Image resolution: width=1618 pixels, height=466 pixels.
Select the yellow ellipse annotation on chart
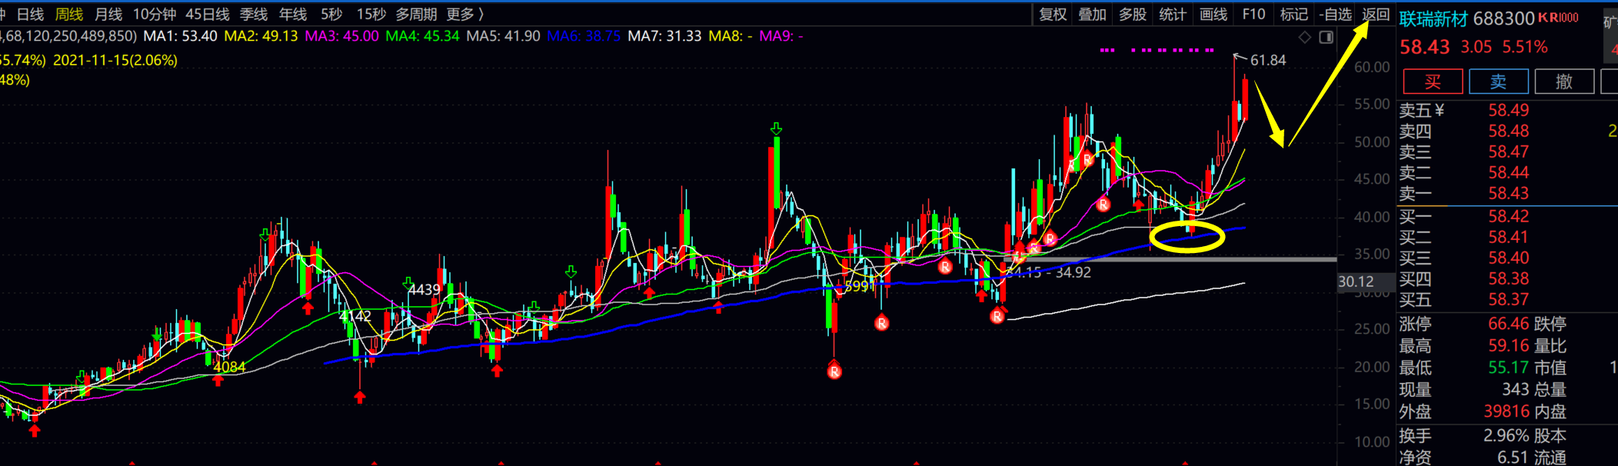pyautogui.click(x=1187, y=237)
